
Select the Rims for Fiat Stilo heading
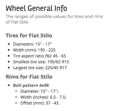29,77
